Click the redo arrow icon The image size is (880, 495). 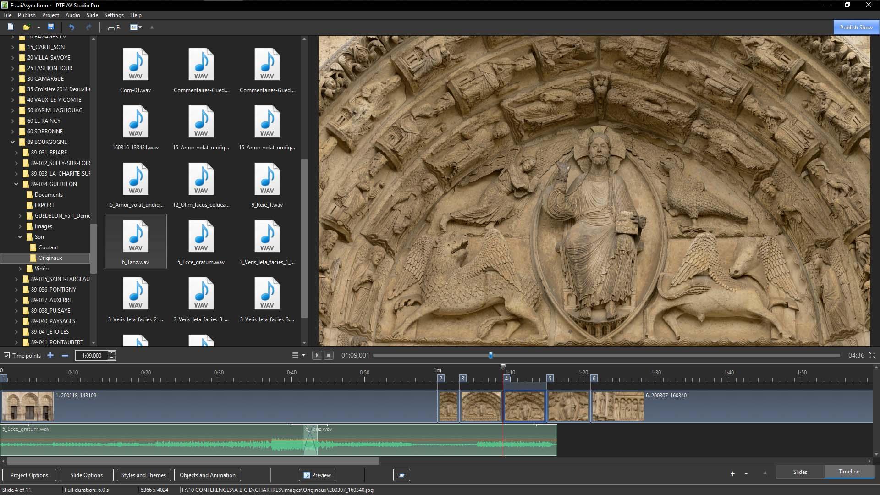tap(88, 27)
